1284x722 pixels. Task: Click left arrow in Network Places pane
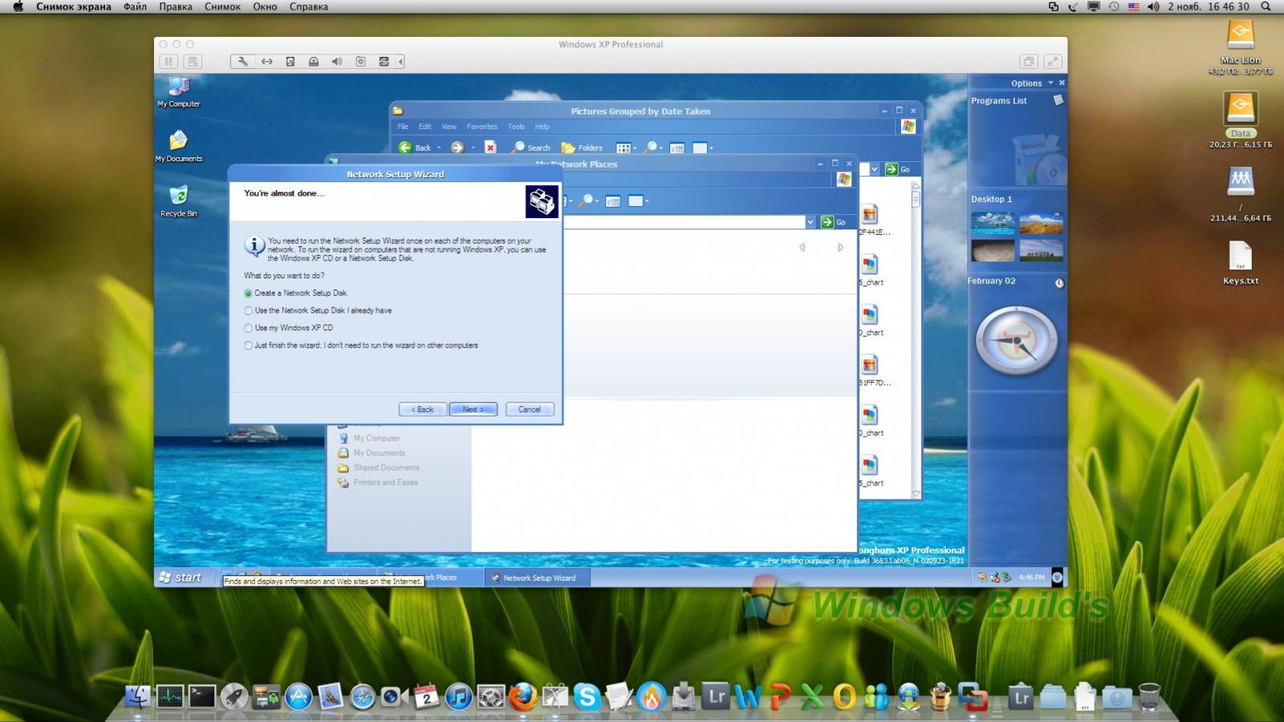tap(802, 248)
